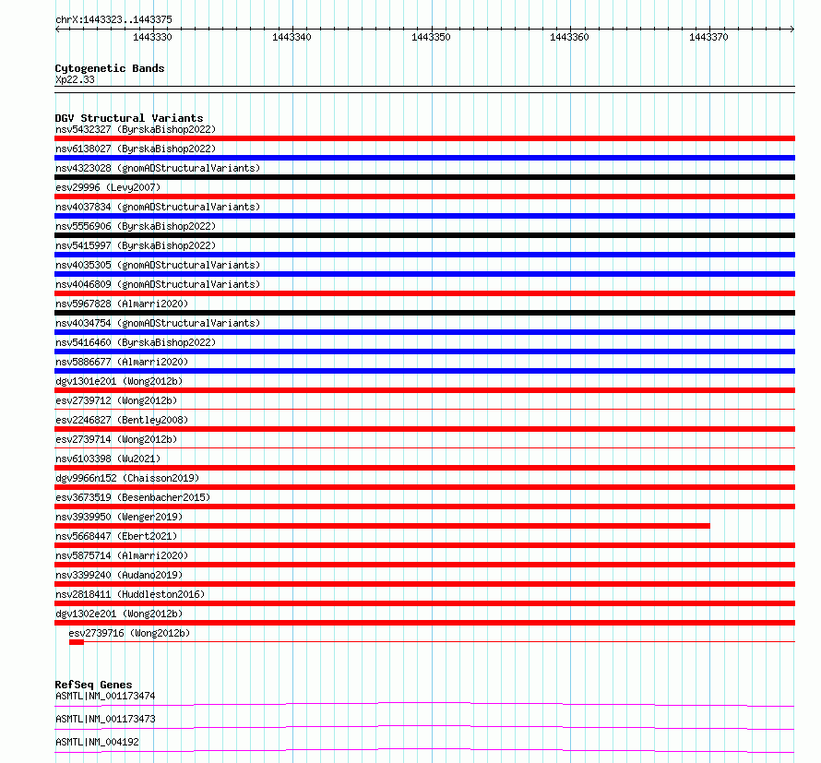Click the left arrow at ruler start

(57, 30)
